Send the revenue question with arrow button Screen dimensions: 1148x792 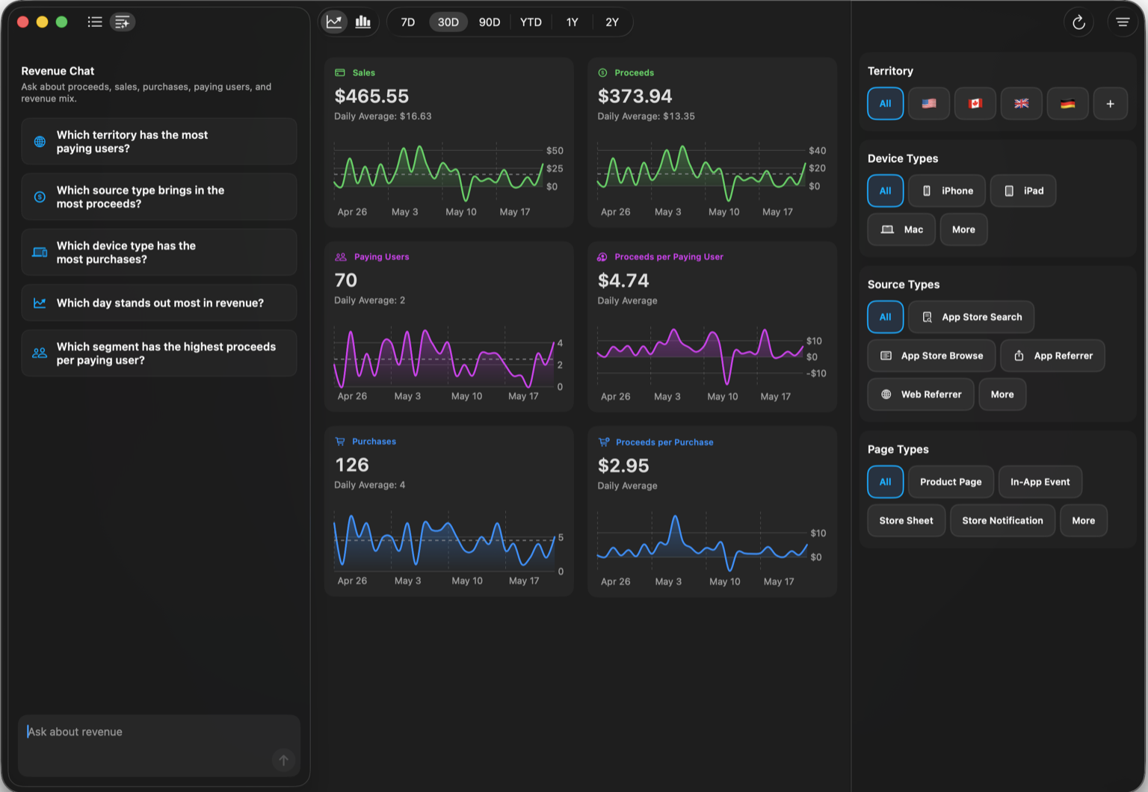pos(283,761)
